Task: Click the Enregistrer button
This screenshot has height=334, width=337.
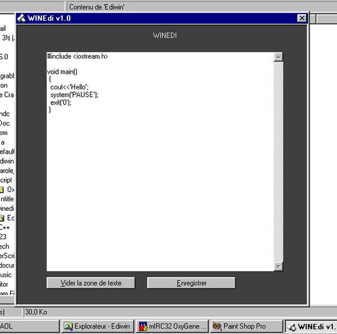Action: coord(192,283)
